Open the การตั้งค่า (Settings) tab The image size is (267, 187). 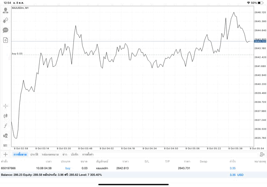[88, 154]
